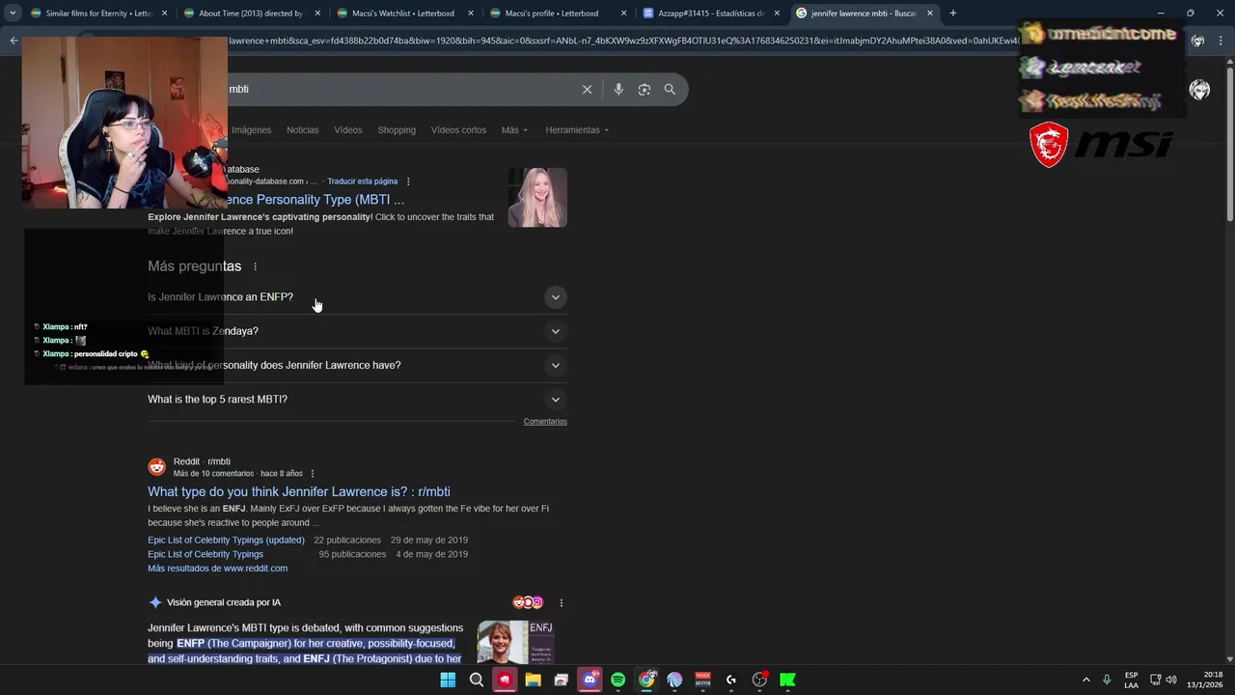The image size is (1235, 695).
Task: Close the Azzapp#31415 tab
Action: (777, 14)
